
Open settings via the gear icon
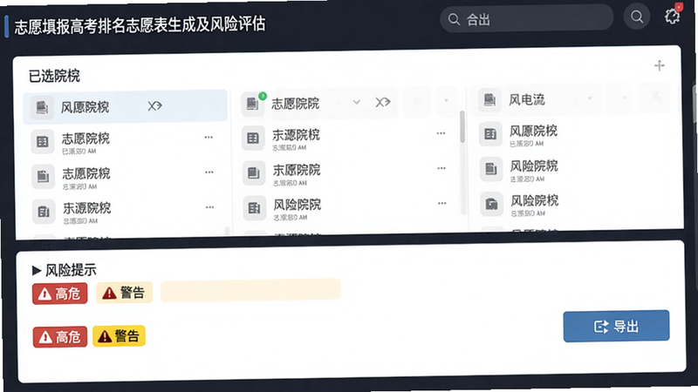pyautogui.click(x=672, y=16)
